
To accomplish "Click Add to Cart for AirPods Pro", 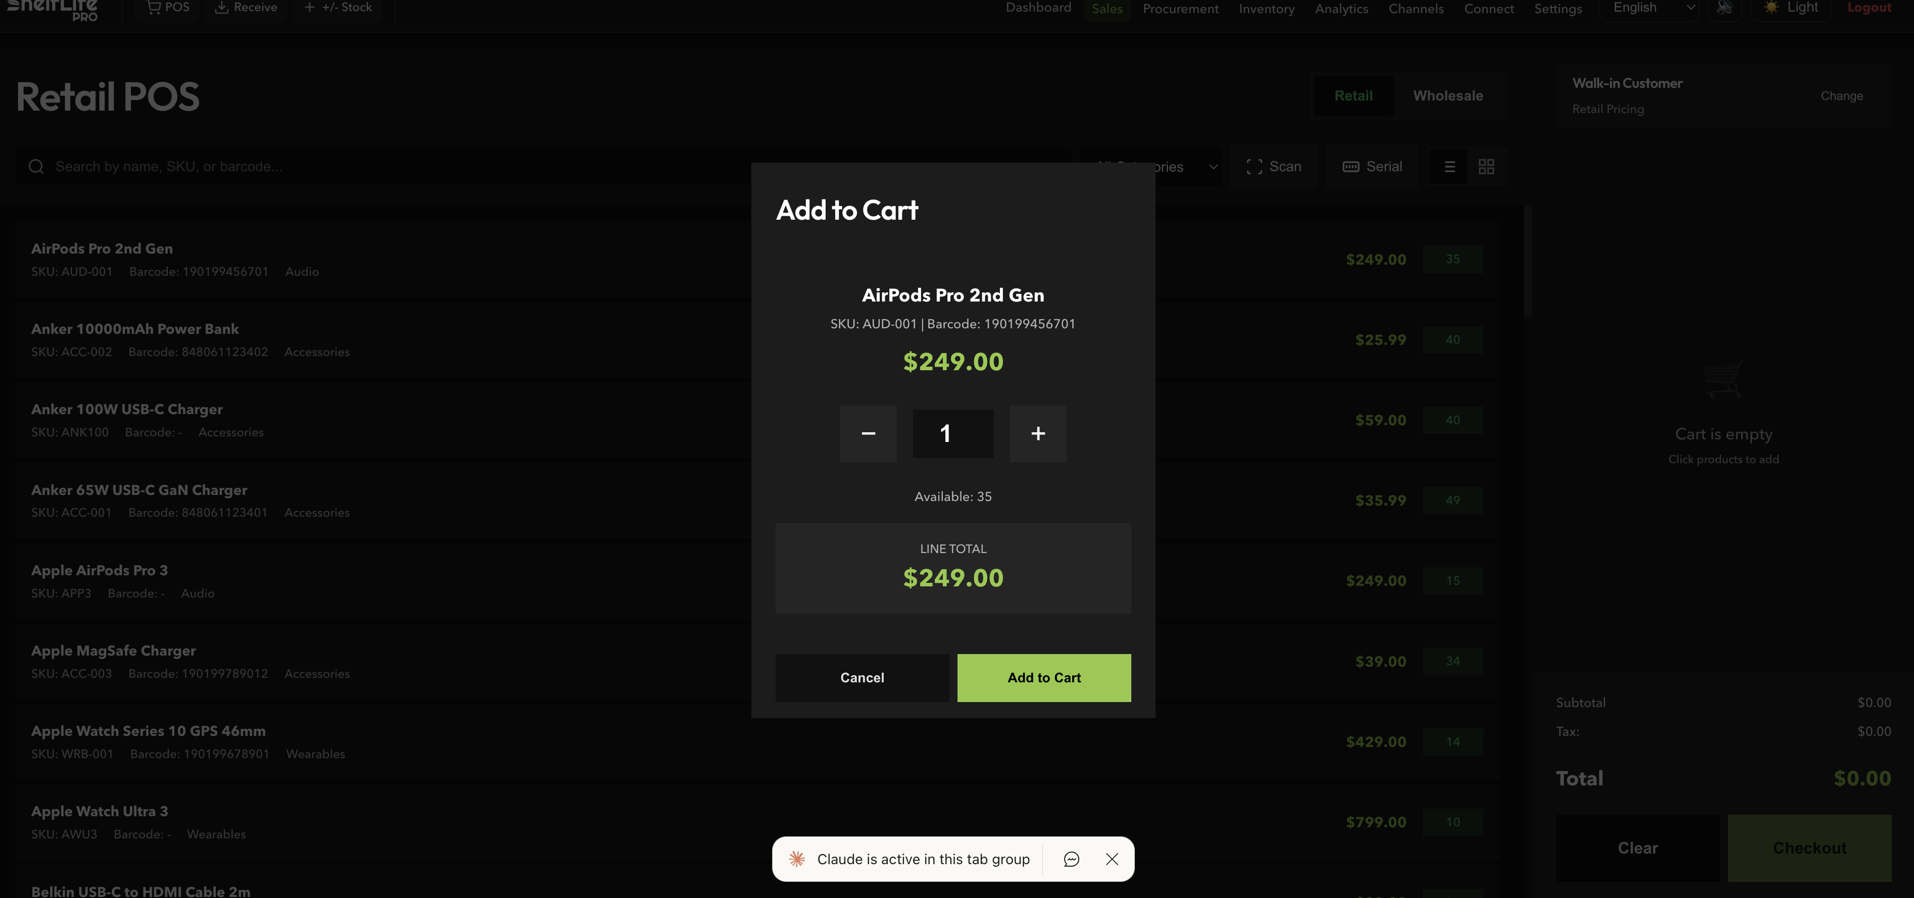I will tap(1044, 677).
